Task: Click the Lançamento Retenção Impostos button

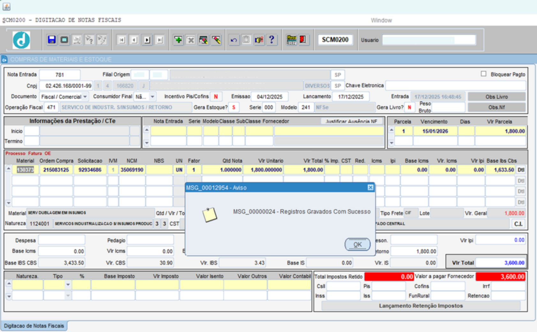Action: pos(420,306)
